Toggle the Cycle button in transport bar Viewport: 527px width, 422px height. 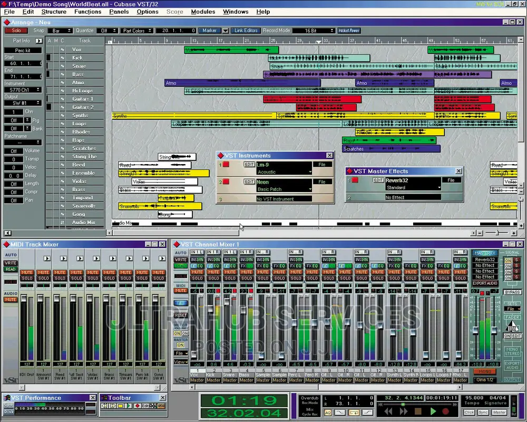click(x=354, y=413)
